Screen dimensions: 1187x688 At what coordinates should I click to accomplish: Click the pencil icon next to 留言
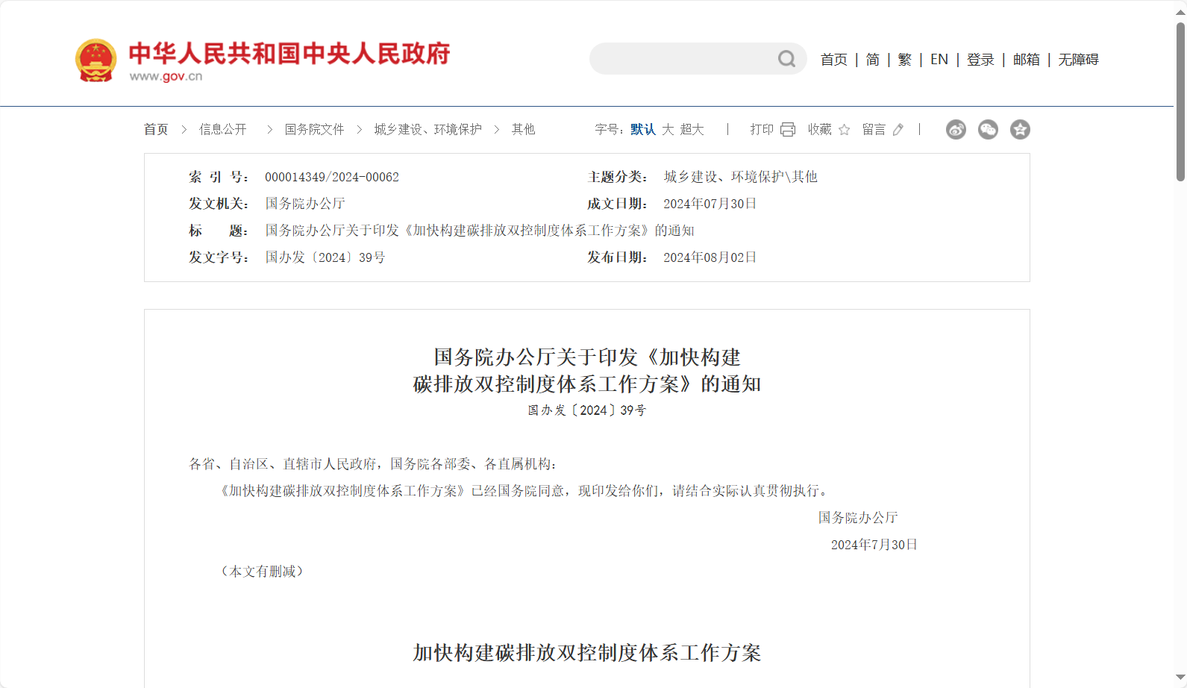pyautogui.click(x=898, y=130)
